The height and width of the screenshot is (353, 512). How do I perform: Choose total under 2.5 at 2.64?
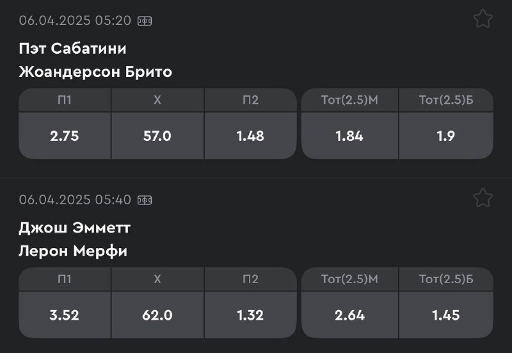[x=349, y=315]
